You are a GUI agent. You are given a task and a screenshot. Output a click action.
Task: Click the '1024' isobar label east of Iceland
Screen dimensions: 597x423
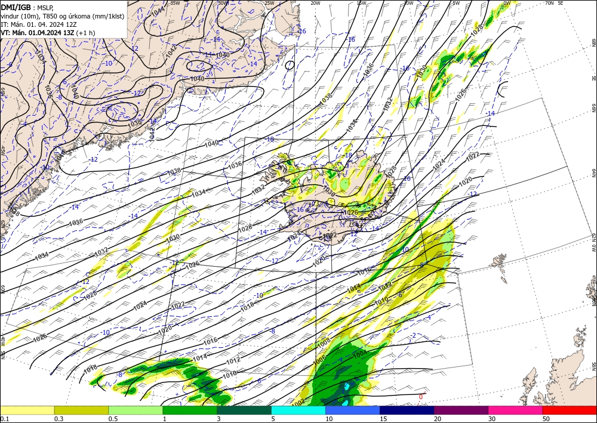point(439,164)
